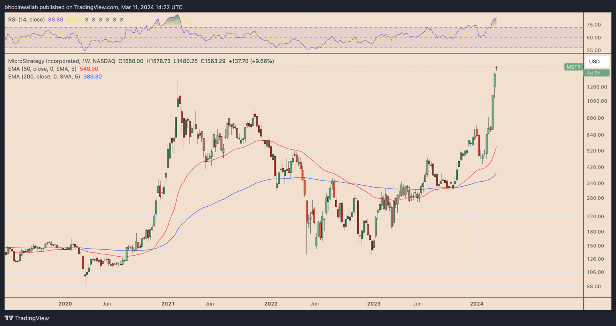Click the last ∅ symbol in RSI legend
The height and width of the screenshot is (326, 616).
(121, 20)
